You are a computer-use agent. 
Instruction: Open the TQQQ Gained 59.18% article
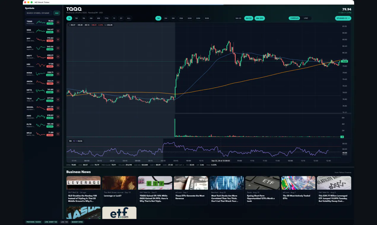[155, 190]
